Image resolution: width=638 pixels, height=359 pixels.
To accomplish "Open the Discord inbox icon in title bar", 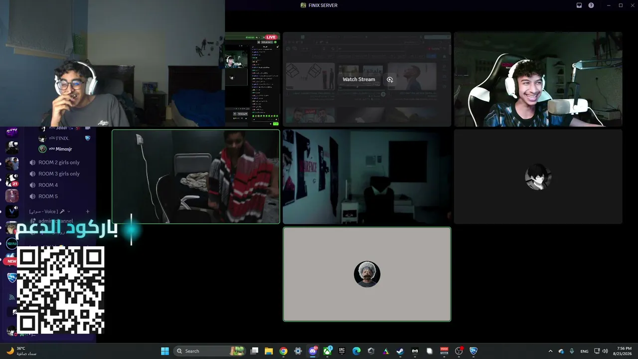I will click(579, 5).
